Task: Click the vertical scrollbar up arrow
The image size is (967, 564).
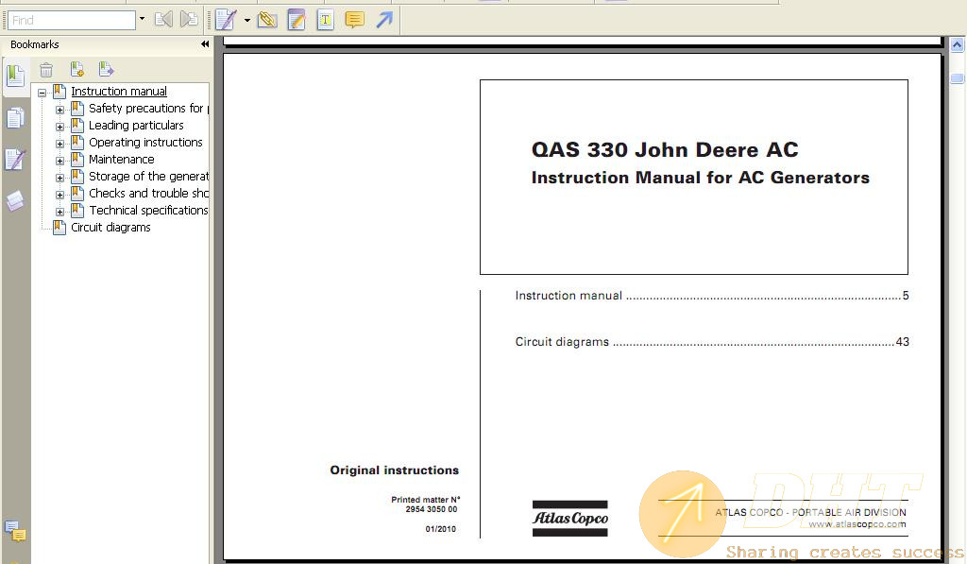Action: point(958,45)
